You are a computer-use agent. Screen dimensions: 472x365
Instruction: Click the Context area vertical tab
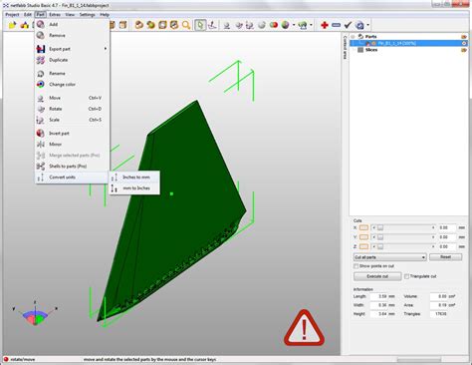(x=345, y=47)
